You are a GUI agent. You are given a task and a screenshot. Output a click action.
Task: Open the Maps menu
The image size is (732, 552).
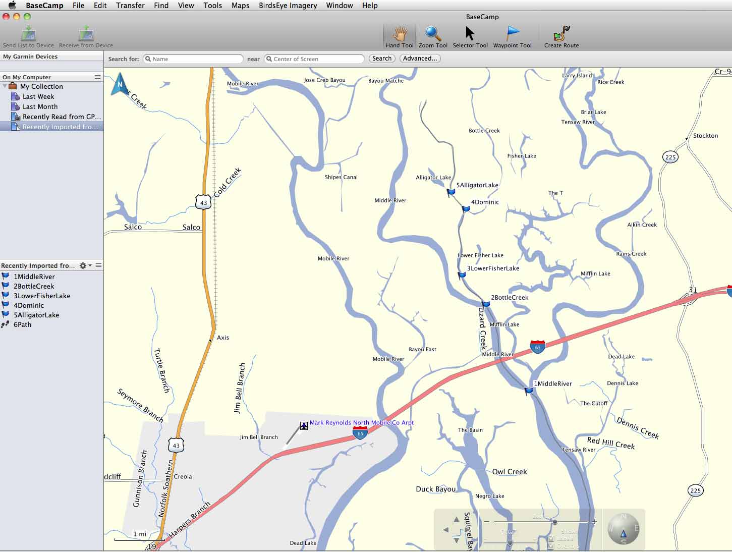(x=240, y=6)
